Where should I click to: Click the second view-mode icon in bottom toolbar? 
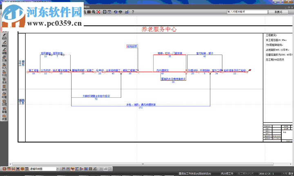pyautogui.click(x=9, y=169)
